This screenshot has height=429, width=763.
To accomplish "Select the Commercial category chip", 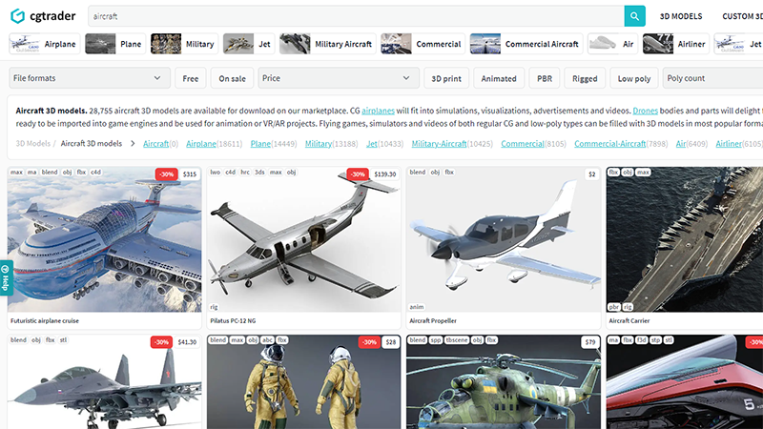I will tap(423, 44).
